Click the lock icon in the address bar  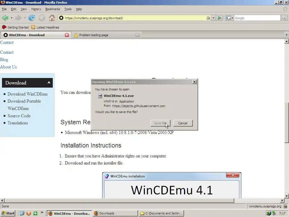pos(208,18)
